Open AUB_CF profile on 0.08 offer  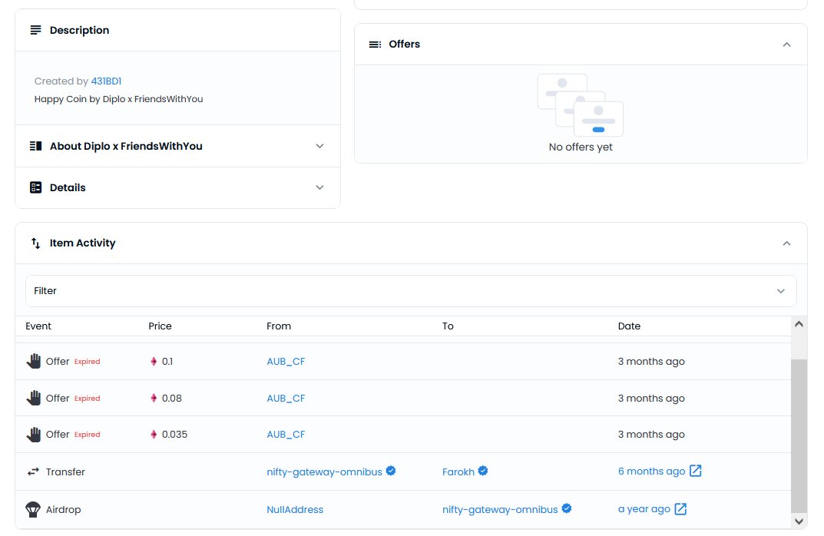coord(286,399)
